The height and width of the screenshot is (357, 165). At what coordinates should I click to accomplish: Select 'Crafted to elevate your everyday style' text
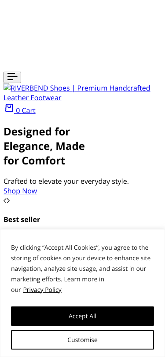66,181
